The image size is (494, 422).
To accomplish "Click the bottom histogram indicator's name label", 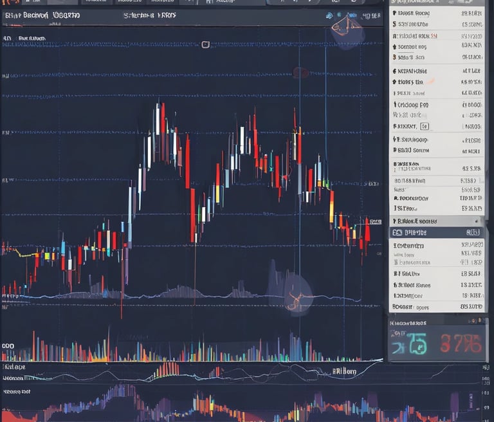I will 17,392.
